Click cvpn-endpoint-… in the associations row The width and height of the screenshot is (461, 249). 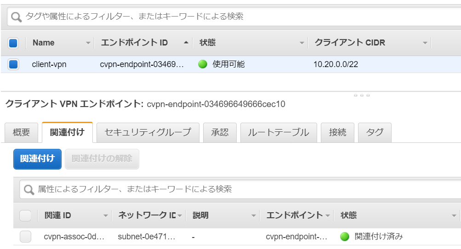(296, 237)
